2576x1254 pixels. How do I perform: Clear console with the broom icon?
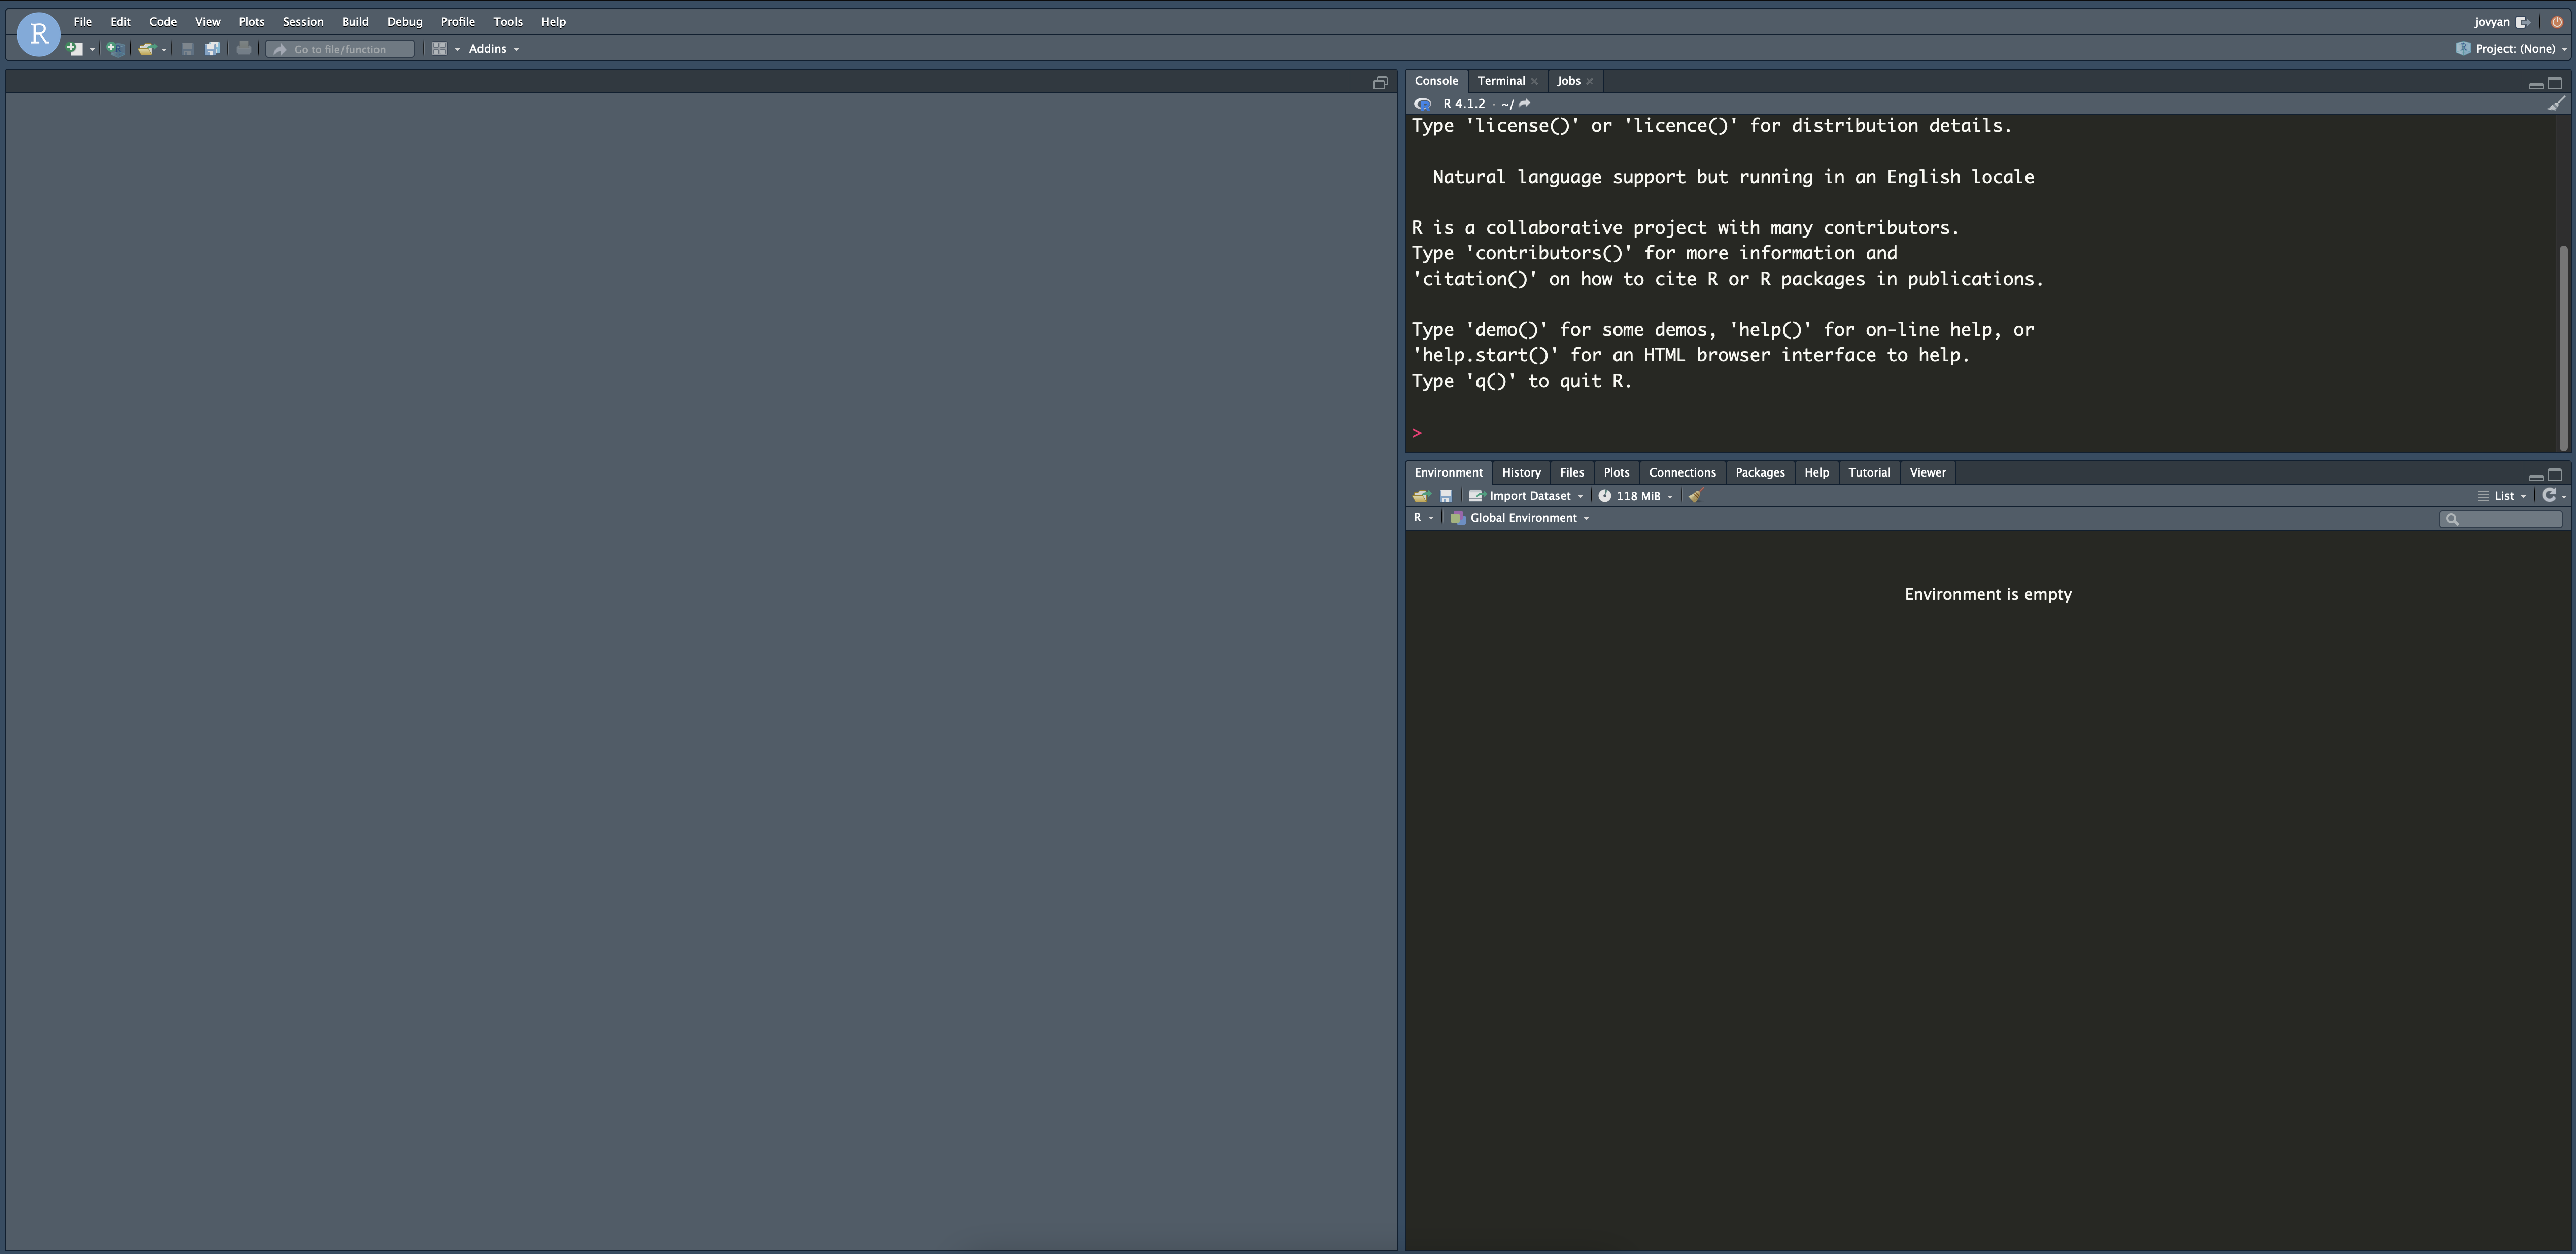pos(2556,104)
